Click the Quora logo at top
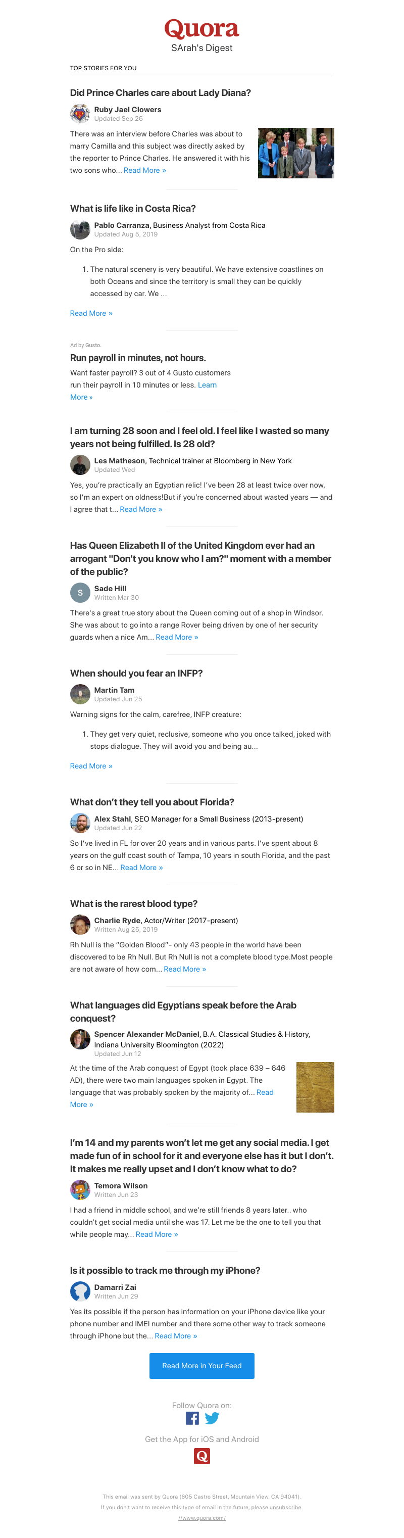The height and width of the screenshot is (1538, 404). pos(201,28)
